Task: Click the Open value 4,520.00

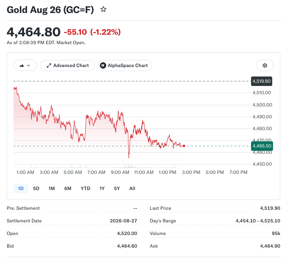Action: [127, 233]
